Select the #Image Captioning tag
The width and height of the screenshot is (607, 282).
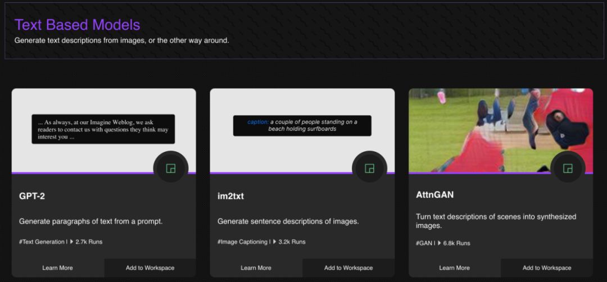coord(242,242)
